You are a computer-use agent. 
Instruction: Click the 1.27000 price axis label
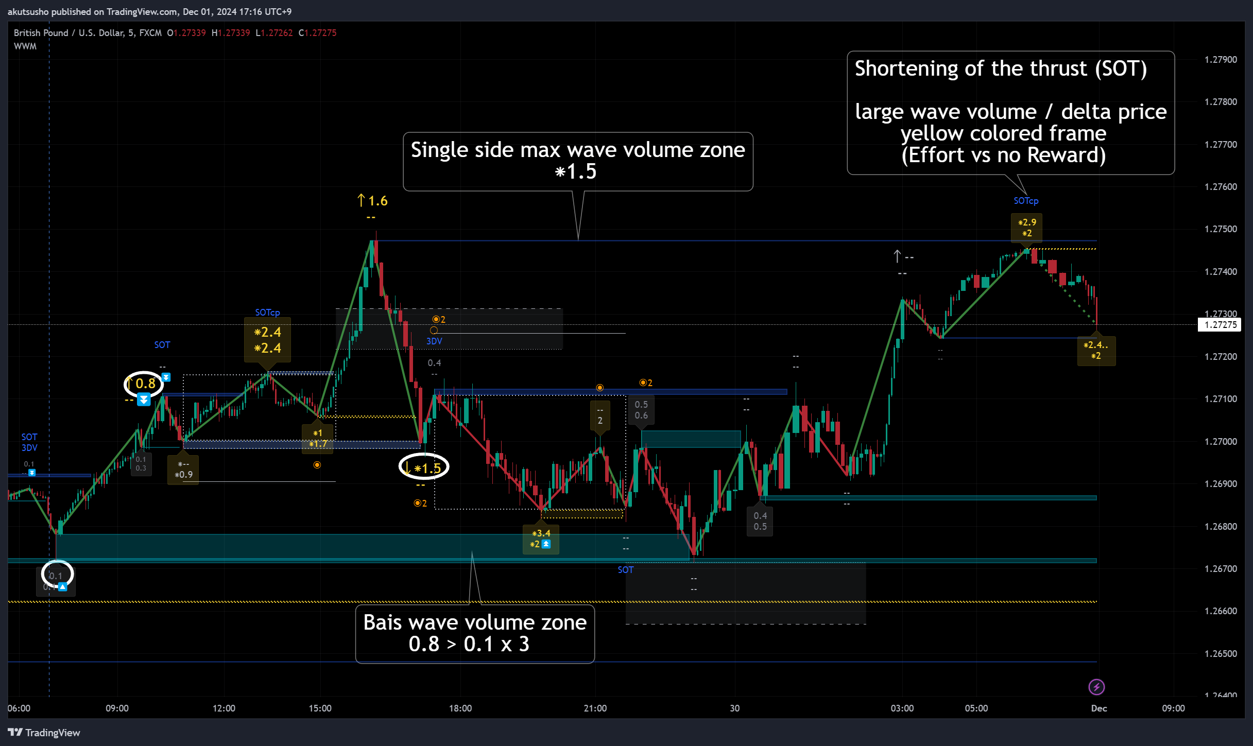coord(1221,442)
